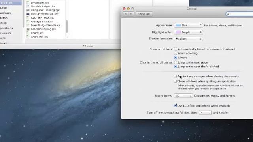
Task: Open Documents in Finder sidebar
Action: coord(6,33)
